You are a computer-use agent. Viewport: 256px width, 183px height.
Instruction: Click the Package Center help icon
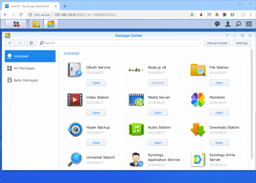[227, 35]
